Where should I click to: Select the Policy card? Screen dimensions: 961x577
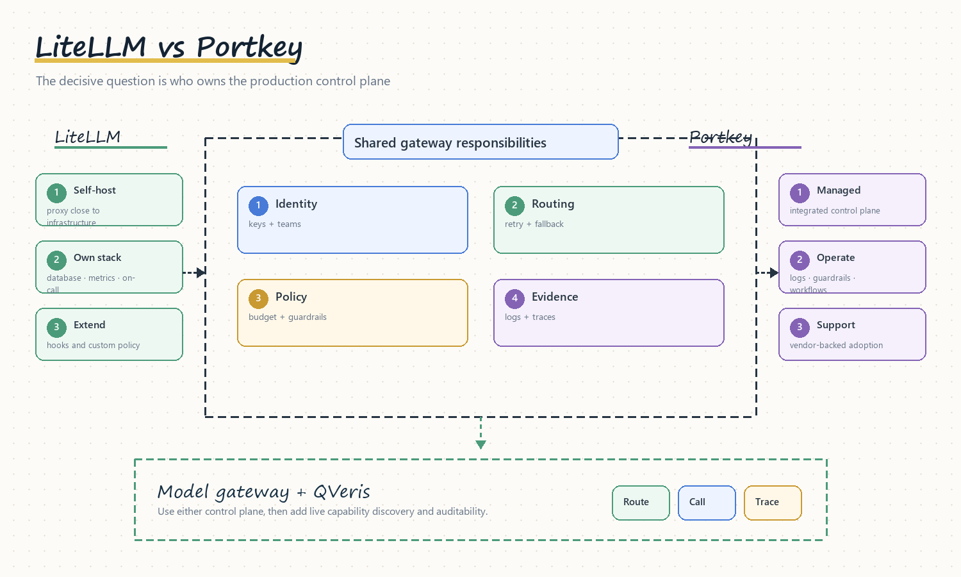(x=352, y=313)
